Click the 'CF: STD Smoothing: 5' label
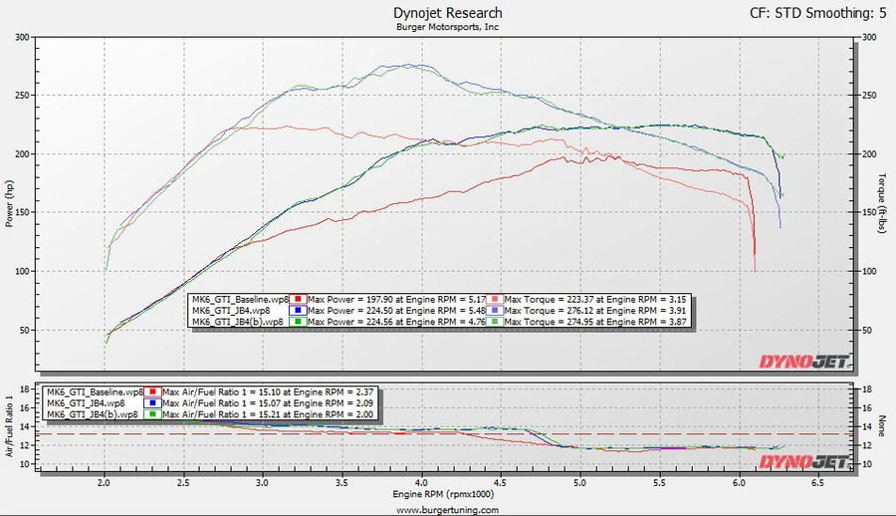This screenshot has width=896, height=516. (818, 13)
